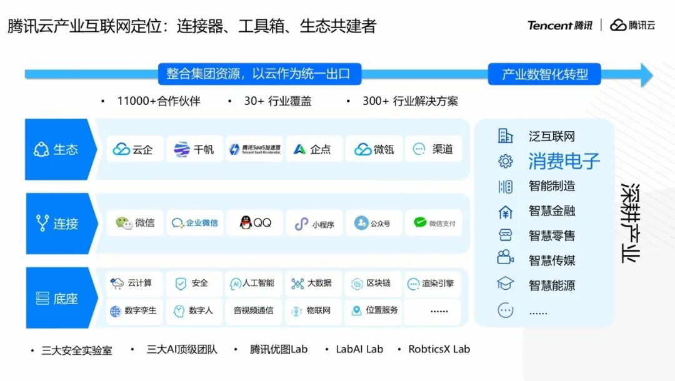Click the 小程序 mini program icon
Screen dimensions: 675x381
click(x=301, y=224)
